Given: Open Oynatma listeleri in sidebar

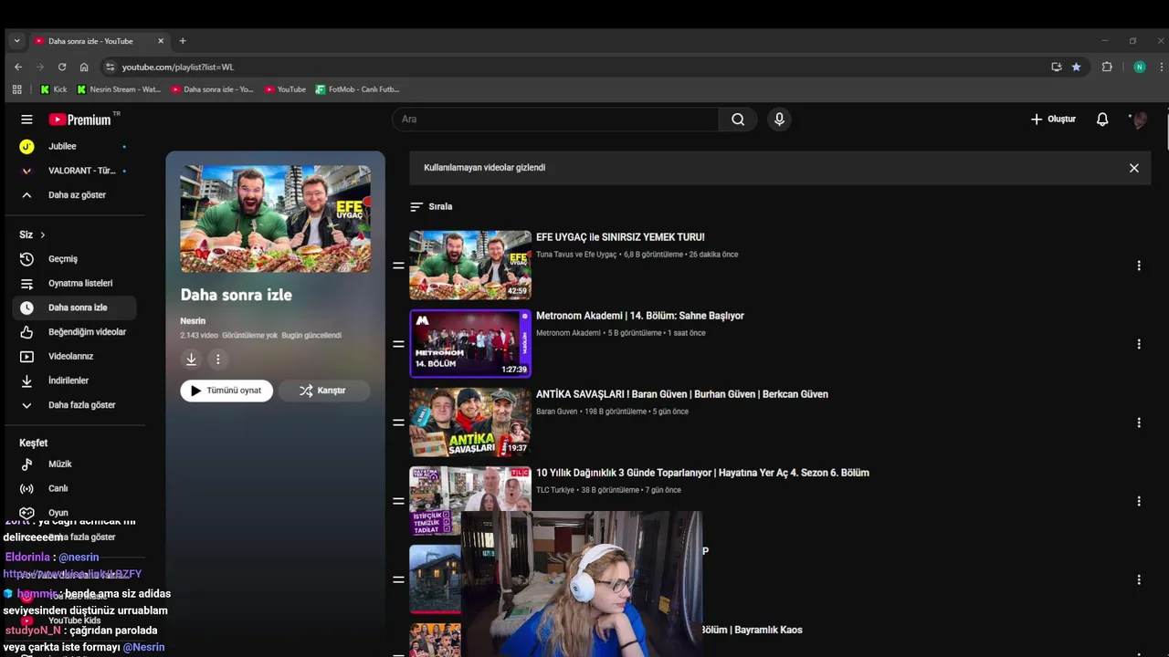Looking at the screenshot, I should pyautogui.click(x=75, y=284).
